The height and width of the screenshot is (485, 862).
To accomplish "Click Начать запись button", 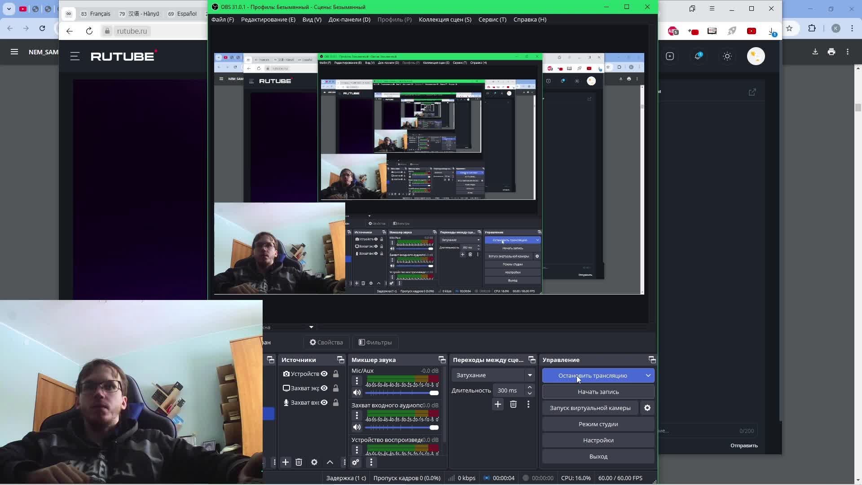I will point(598,392).
